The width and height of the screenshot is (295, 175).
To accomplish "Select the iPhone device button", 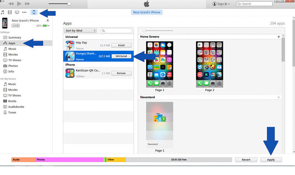I will [x=34, y=12].
